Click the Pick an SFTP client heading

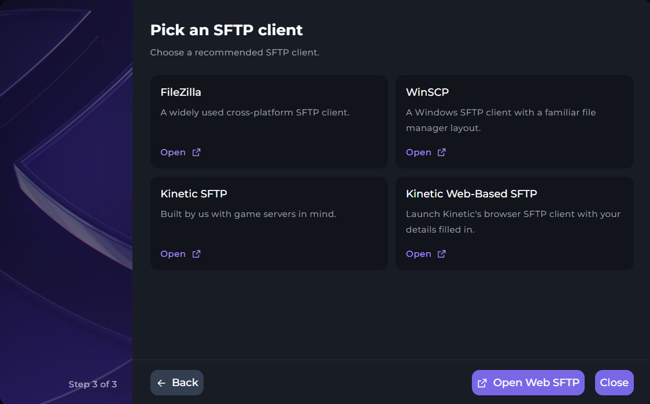pos(226,30)
